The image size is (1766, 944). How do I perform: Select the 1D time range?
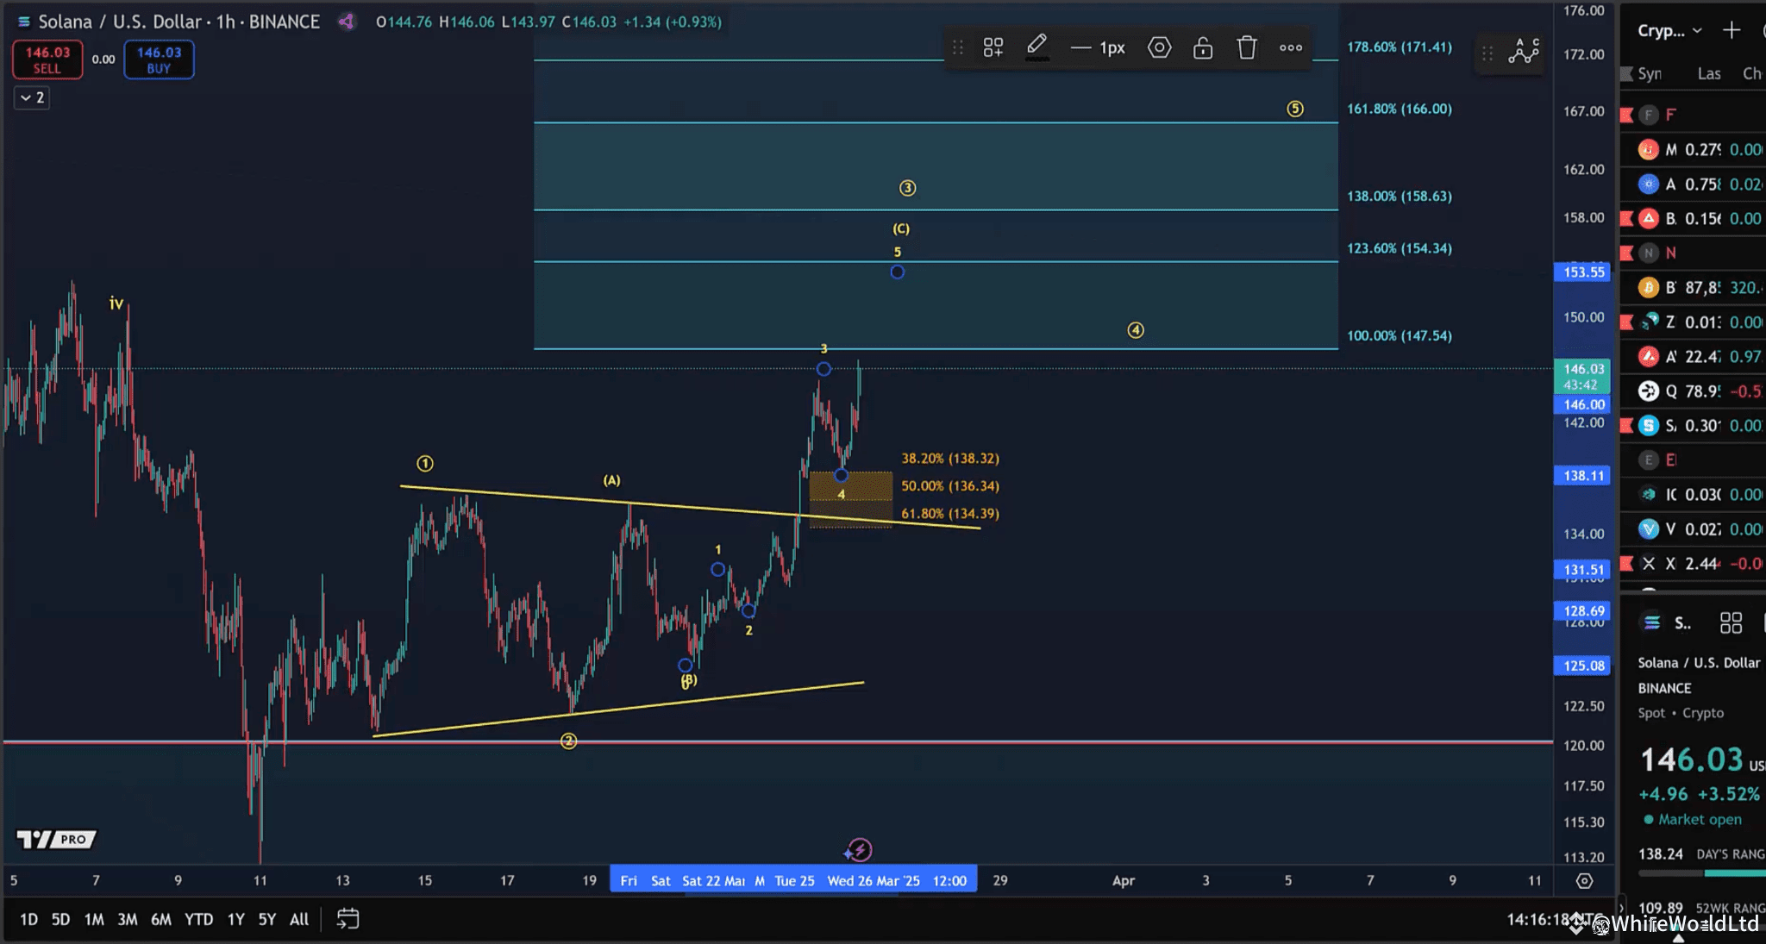click(x=28, y=919)
